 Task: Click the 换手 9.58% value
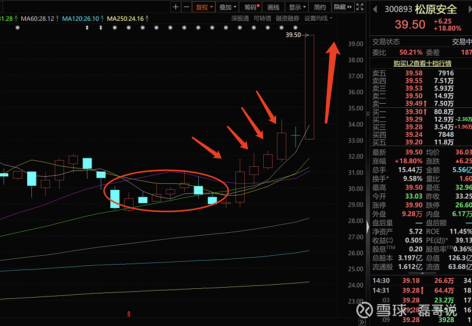(x=412, y=179)
